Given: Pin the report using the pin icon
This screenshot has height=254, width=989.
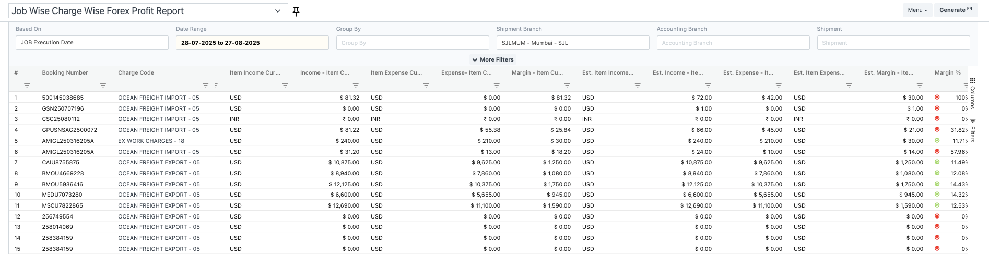Looking at the screenshot, I should pyautogui.click(x=296, y=11).
